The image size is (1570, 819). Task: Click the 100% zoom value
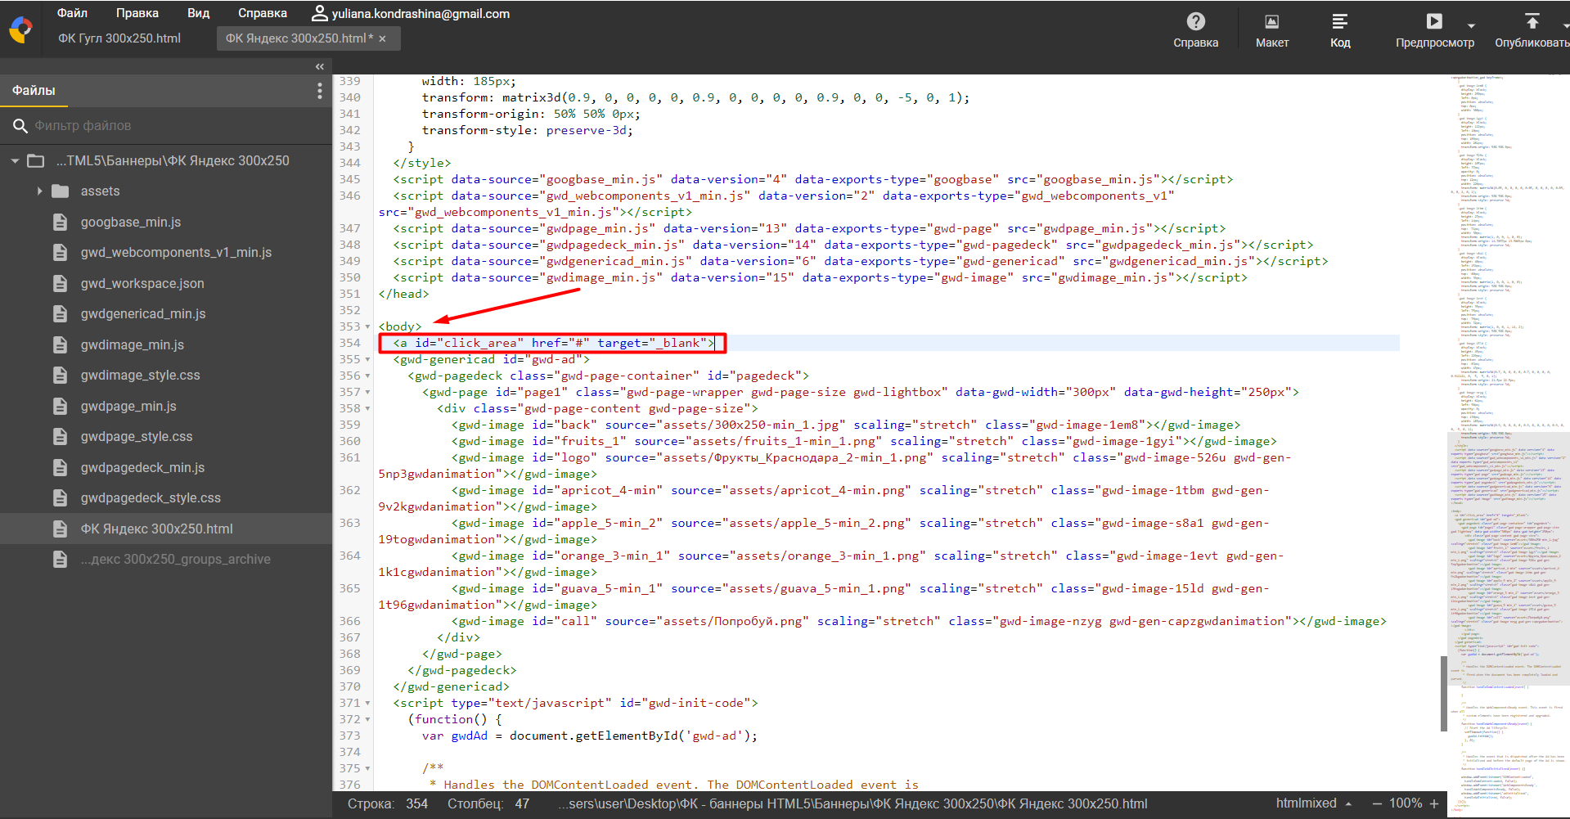(1406, 804)
